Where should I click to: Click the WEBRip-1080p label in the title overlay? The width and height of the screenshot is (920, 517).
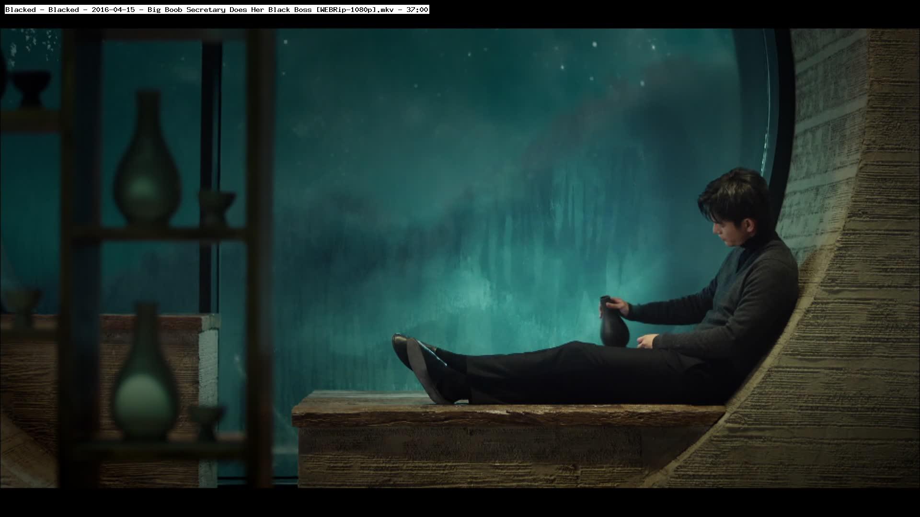tap(346, 10)
